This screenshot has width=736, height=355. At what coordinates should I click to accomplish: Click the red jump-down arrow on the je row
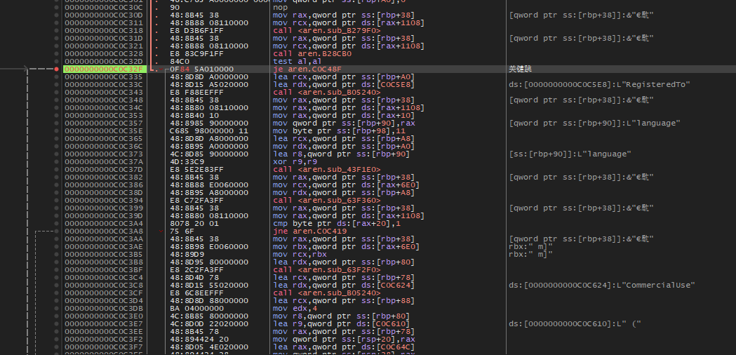click(162, 69)
